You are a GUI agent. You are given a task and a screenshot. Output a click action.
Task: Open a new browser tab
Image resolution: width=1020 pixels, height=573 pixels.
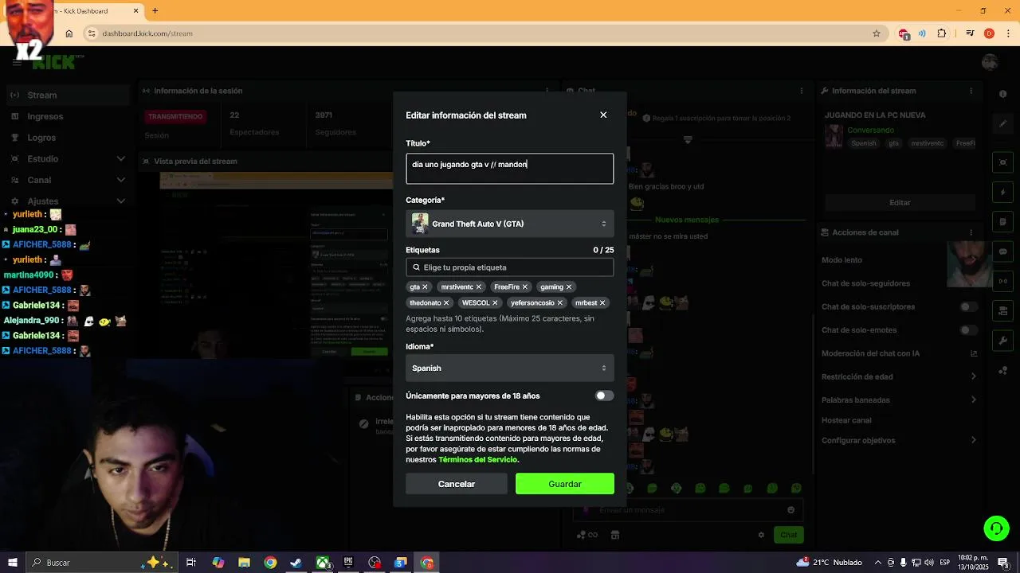[155, 10]
